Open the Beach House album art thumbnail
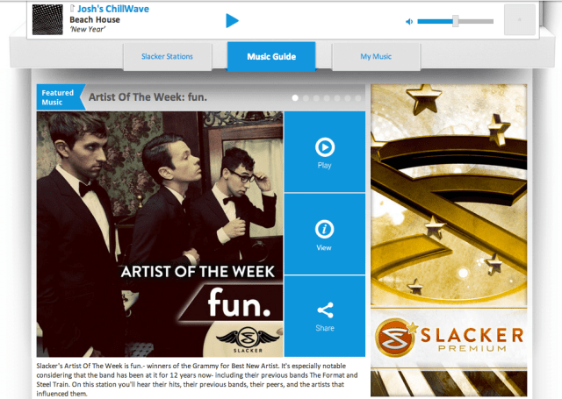Viewport: 562px width, 399px height. click(x=47, y=19)
